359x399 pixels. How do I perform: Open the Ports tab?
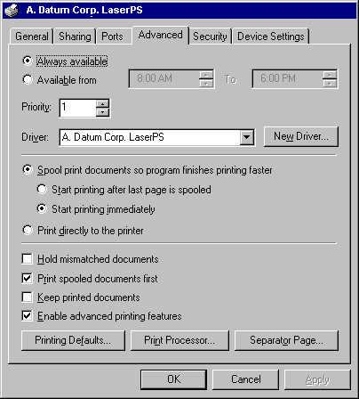112,37
